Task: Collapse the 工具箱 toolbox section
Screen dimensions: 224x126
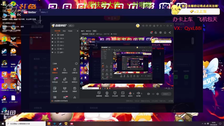Action: tap(76, 64)
